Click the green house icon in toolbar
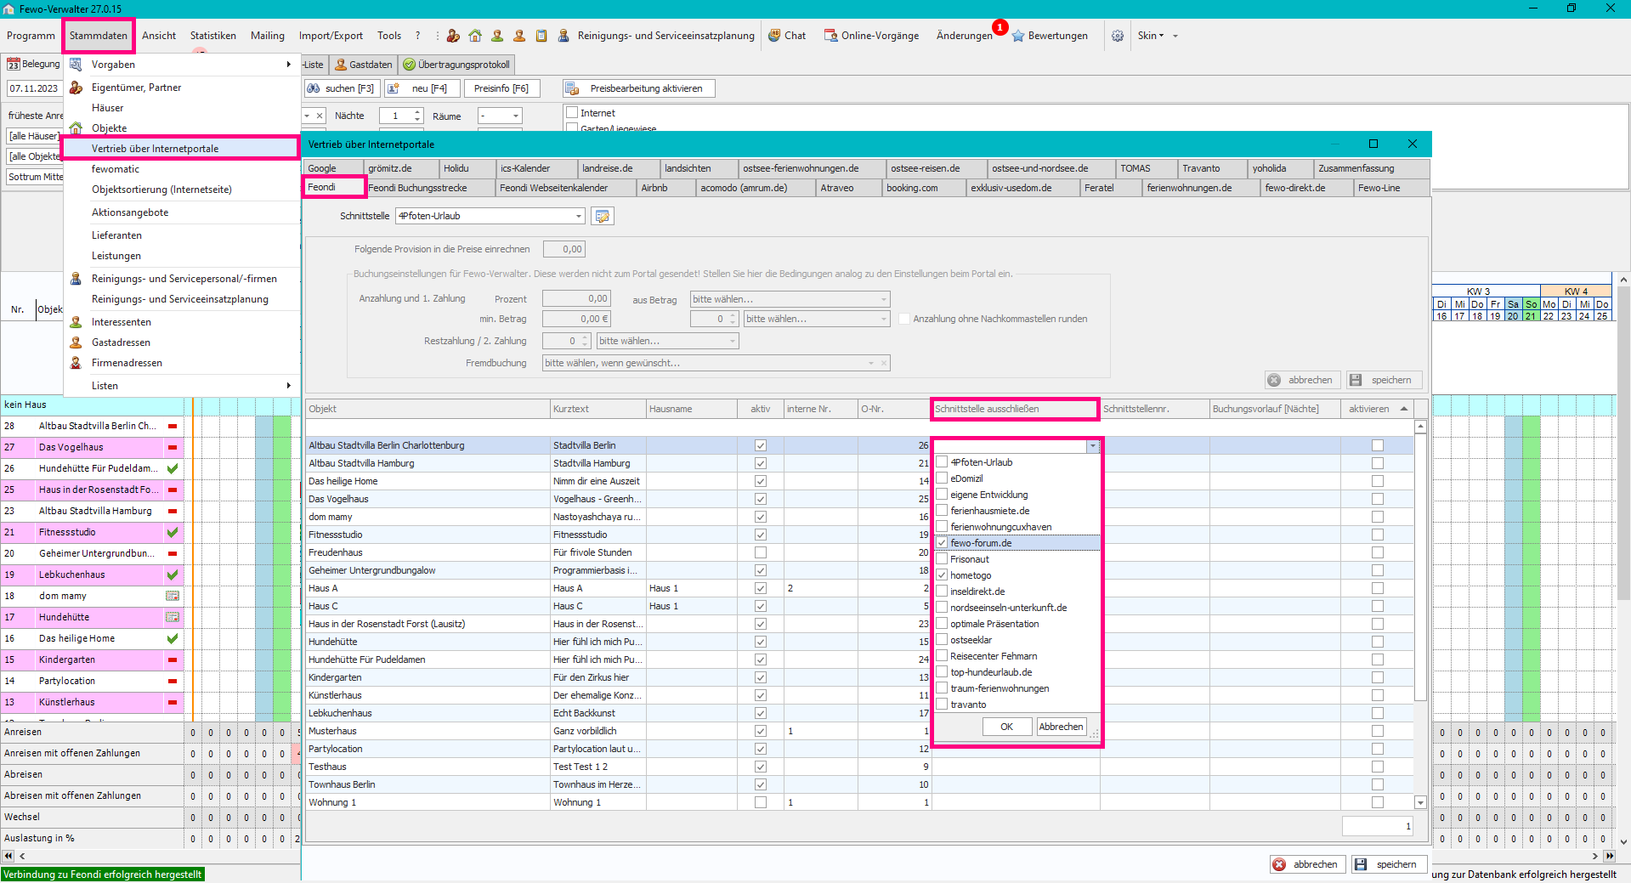1631x883 pixels. tap(475, 36)
